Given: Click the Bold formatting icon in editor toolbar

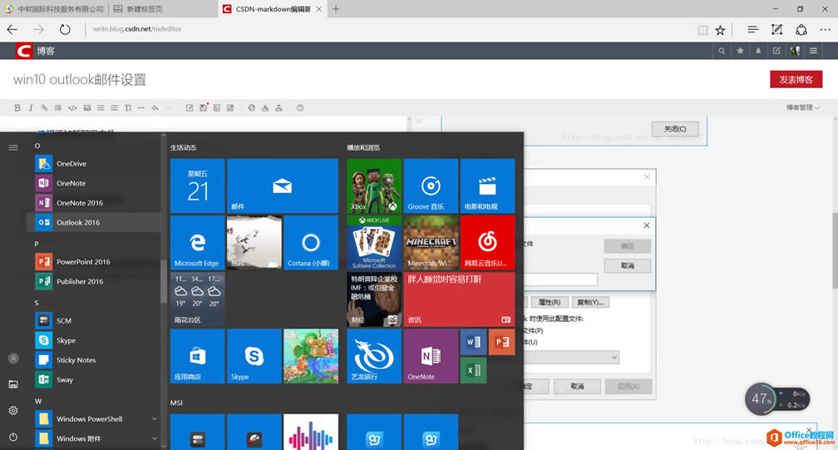Looking at the screenshot, I should click(18, 107).
